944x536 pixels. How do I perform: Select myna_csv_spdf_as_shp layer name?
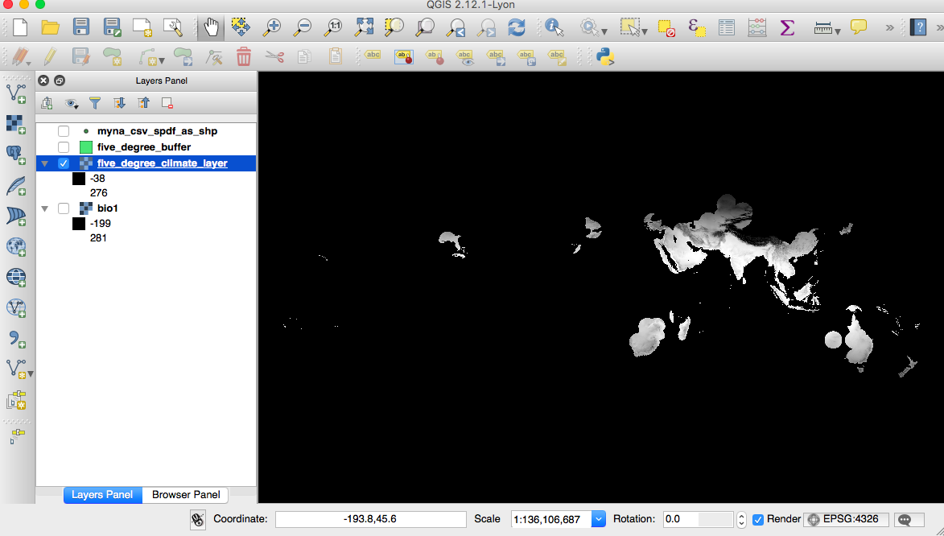[157, 131]
